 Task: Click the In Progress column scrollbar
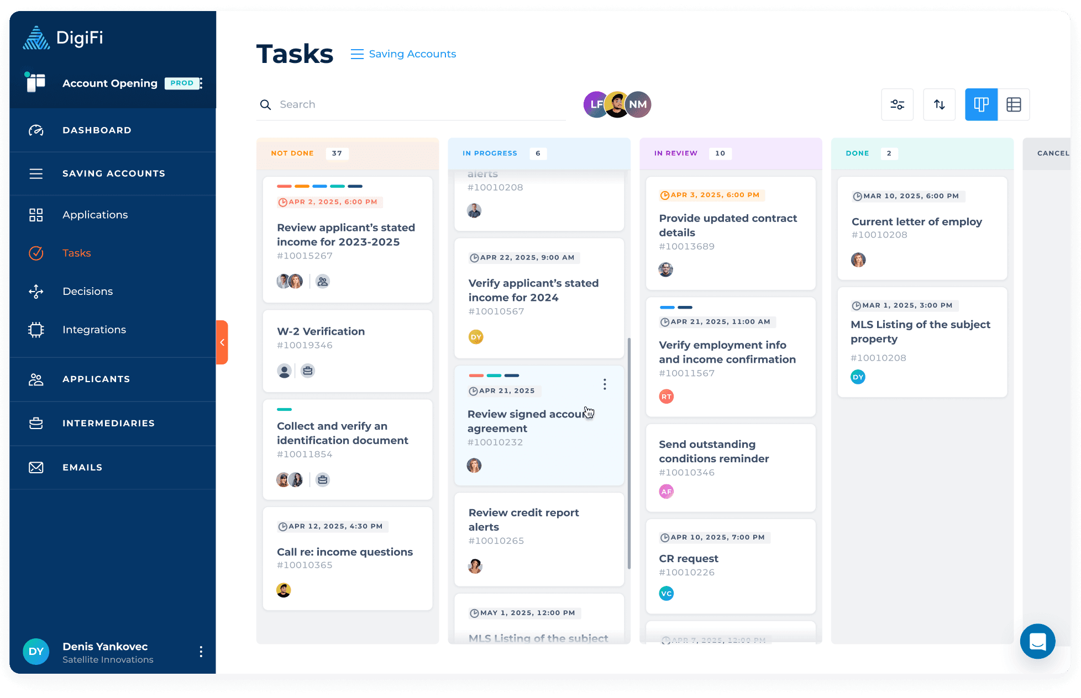(629, 453)
